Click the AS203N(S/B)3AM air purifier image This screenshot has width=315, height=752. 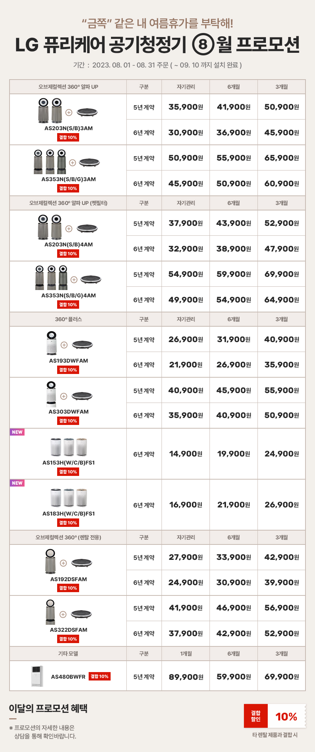pyautogui.click(x=50, y=111)
